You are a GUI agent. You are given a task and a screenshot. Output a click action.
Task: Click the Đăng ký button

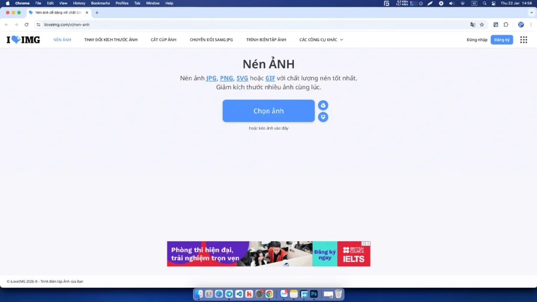point(502,39)
